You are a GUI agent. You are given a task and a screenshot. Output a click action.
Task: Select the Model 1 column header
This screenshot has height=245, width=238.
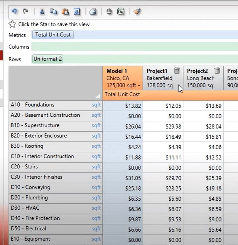pyautogui.click(x=123, y=78)
